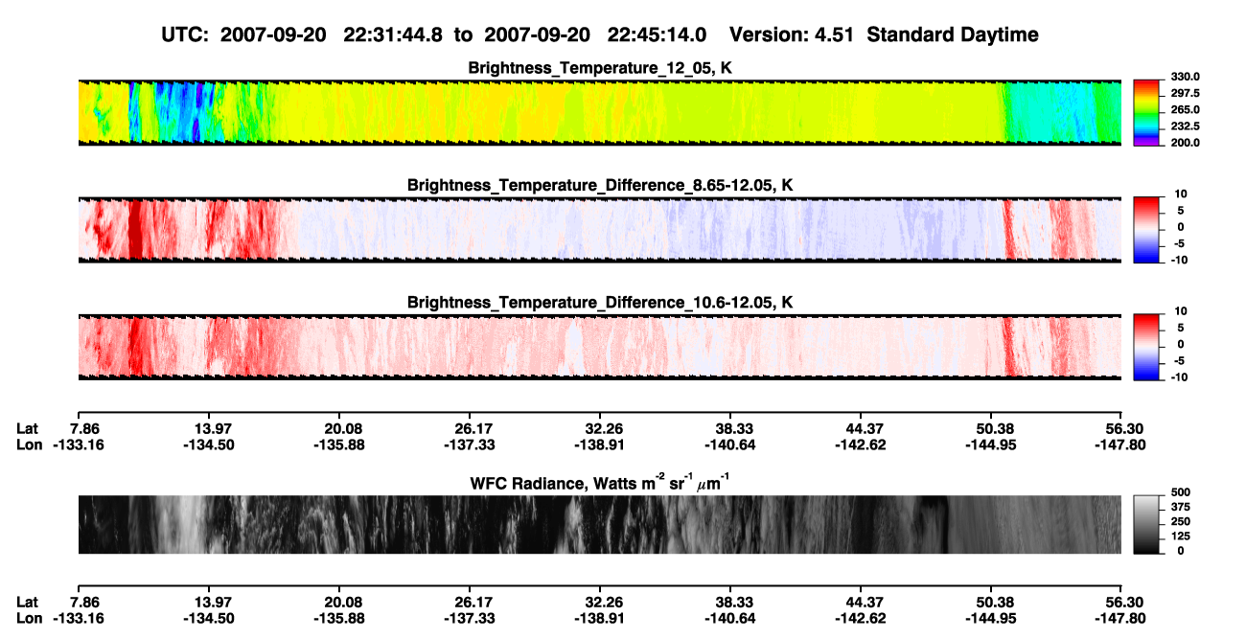Click the Brightness_Temperature_12_05 rainbow colorbar
1246x639 pixels.
point(1145,112)
